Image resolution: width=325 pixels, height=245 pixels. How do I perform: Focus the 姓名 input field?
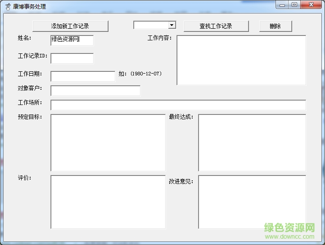pyautogui.click(x=72, y=40)
